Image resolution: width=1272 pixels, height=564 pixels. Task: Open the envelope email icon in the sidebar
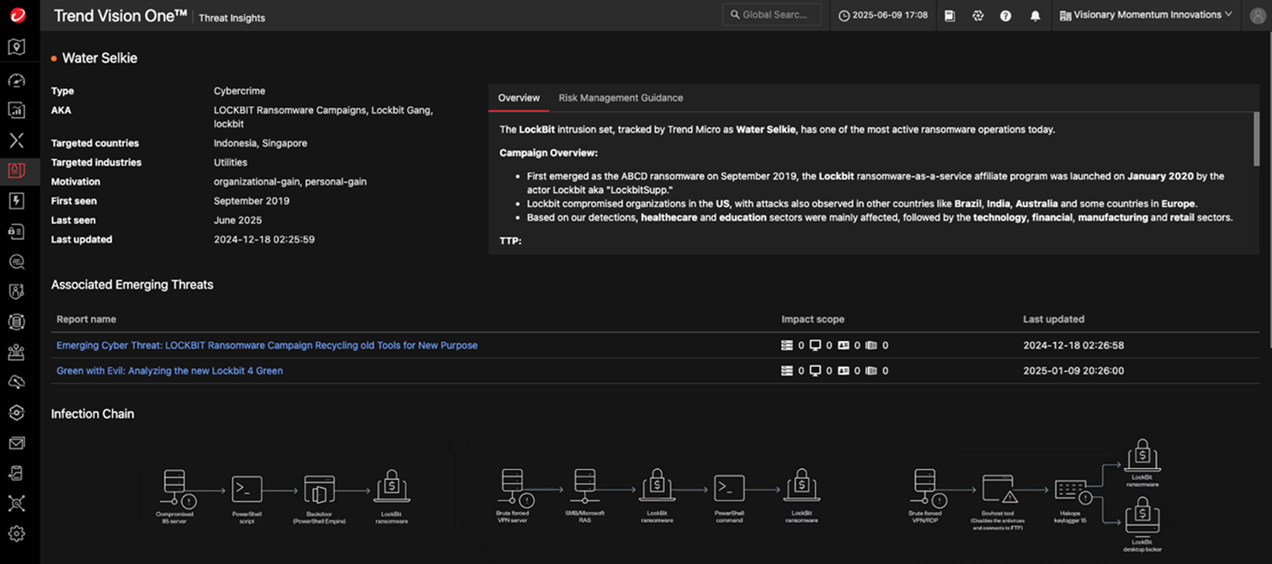click(17, 443)
